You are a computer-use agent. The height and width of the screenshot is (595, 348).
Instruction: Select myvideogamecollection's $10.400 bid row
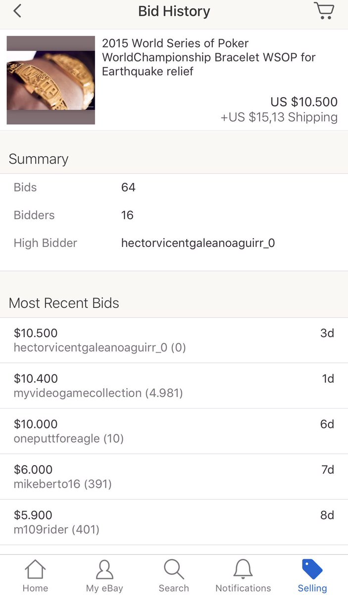[174, 386]
